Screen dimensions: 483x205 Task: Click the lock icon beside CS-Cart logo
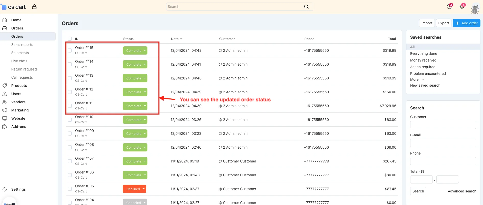34,7
